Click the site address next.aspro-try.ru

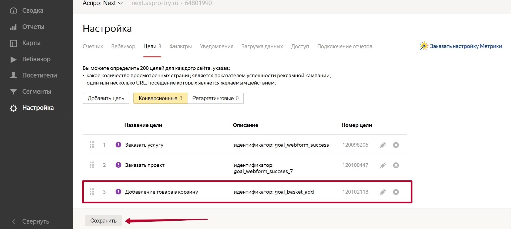click(x=155, y=3)
